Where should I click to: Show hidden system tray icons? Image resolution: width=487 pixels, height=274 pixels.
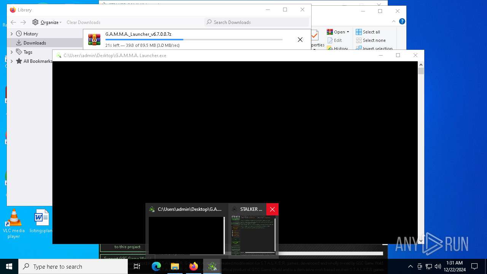coord(410,266)
